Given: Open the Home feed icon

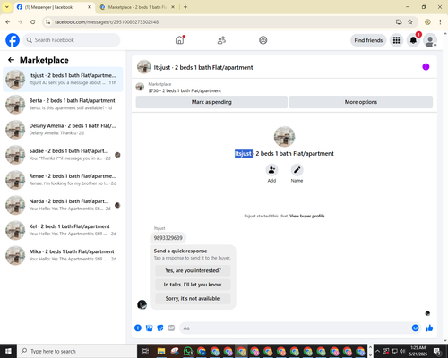Looking at the screenshot, I should pos(179,40).
